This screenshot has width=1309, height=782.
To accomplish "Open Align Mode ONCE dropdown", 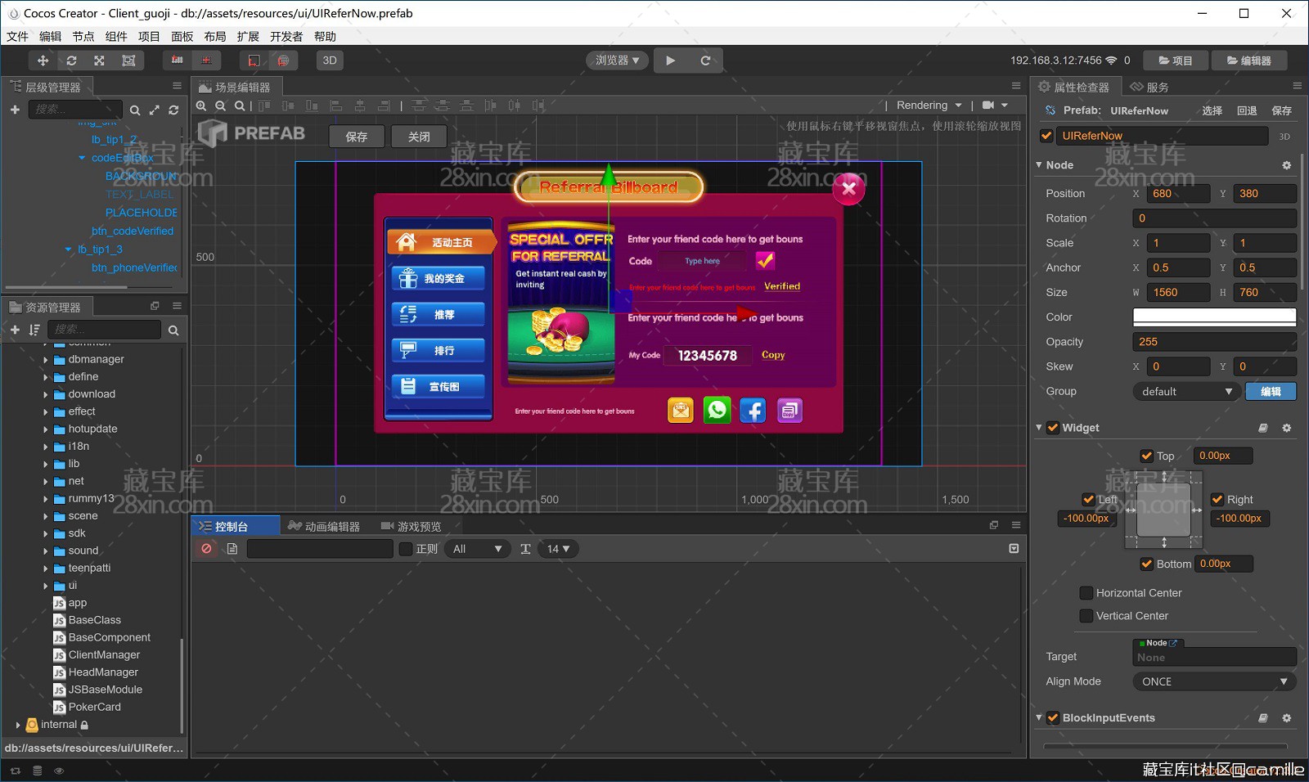I will tap(1214, 681).
